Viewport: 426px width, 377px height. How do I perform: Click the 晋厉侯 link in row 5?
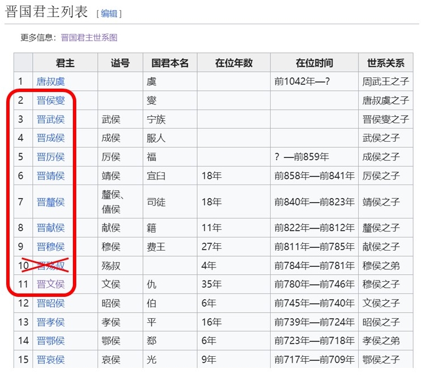pos(51,157)
